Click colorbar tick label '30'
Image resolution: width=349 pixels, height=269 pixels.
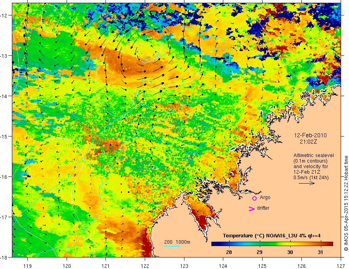[290, 252]
